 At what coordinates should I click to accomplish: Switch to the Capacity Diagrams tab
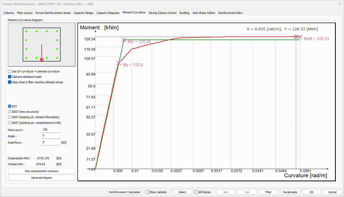pos(108,13)
